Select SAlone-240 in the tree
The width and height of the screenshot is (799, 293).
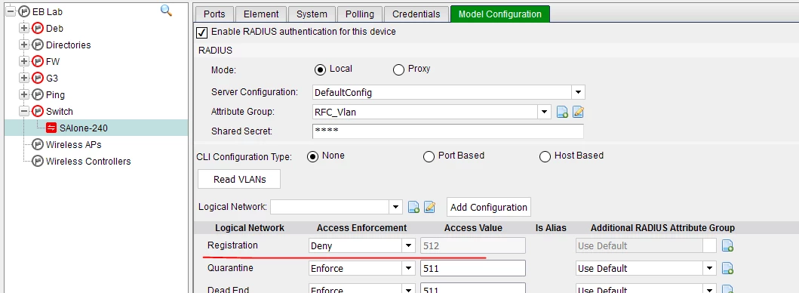[x=83, y=128]
